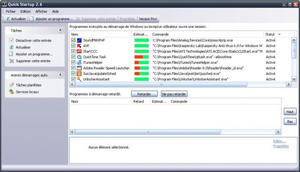The height and width of the screenshot is (172, 300).
Task: Click the QuickTime Task icon
Action: click(79, 57)
